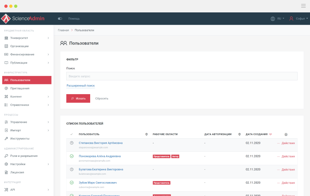Image resolution: width=310 pixels, height=196 pixels.
Task: Open the RU language dropdown
Action: click(281, 19)
